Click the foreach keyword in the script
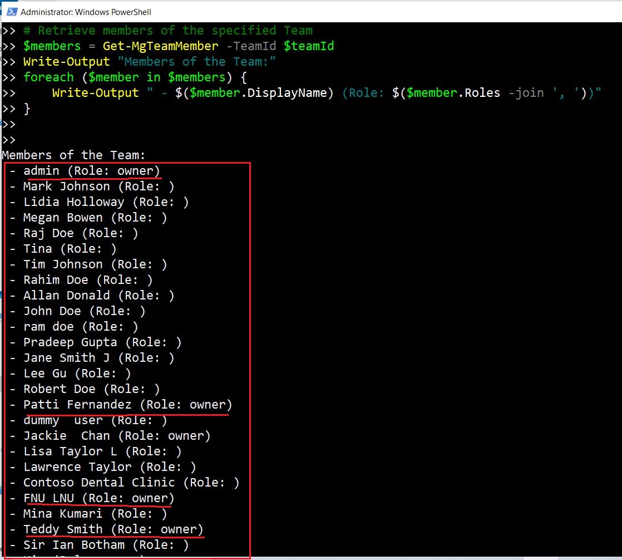 48,77
